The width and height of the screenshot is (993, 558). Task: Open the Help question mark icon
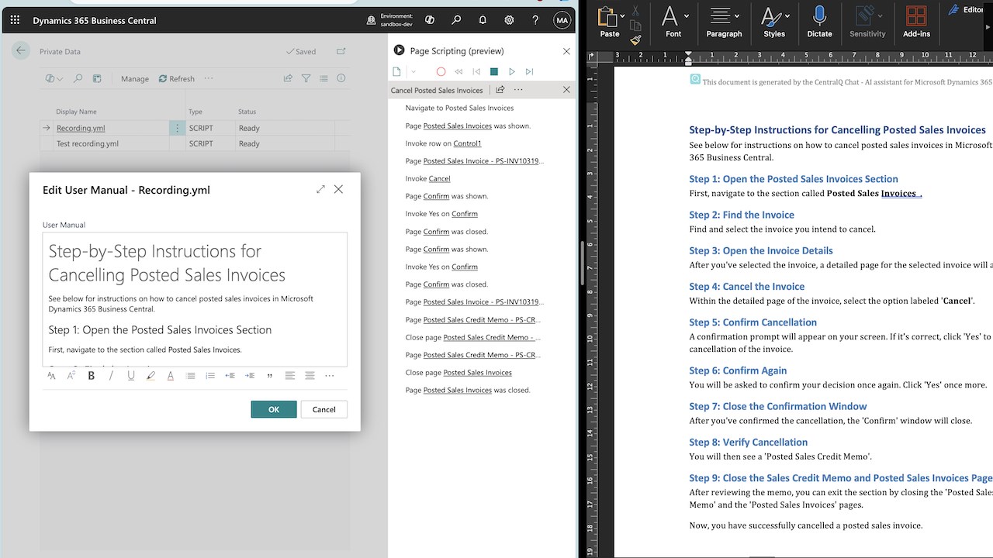click(535, 20)
